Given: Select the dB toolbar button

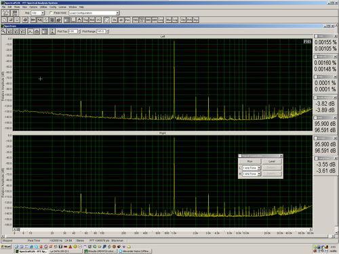Looking at the screenshot, I should 121,20.
